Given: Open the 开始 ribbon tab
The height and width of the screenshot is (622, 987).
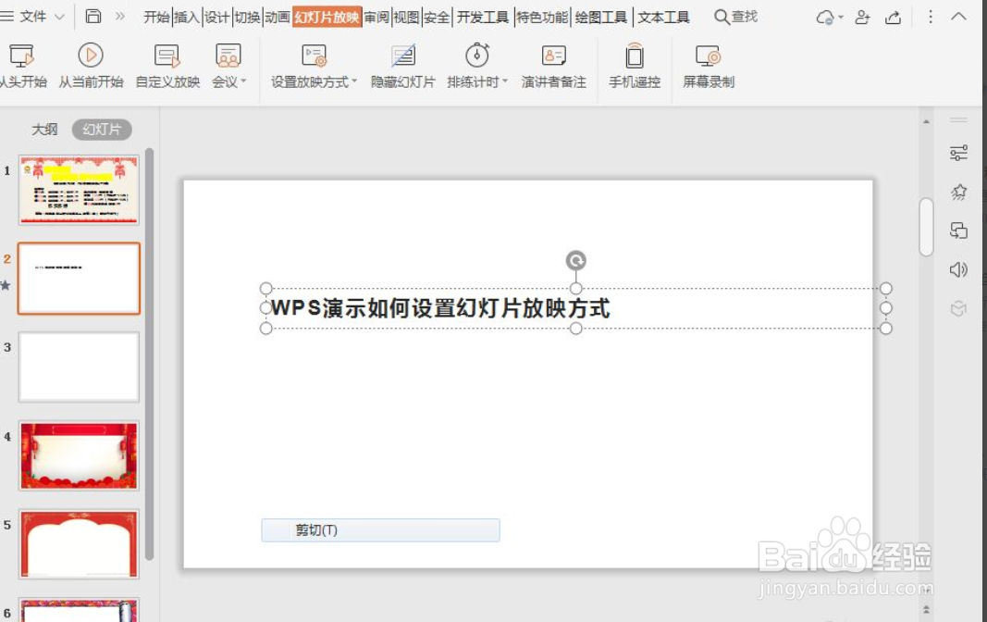Looking at the screenshot, I should (156, 17).
